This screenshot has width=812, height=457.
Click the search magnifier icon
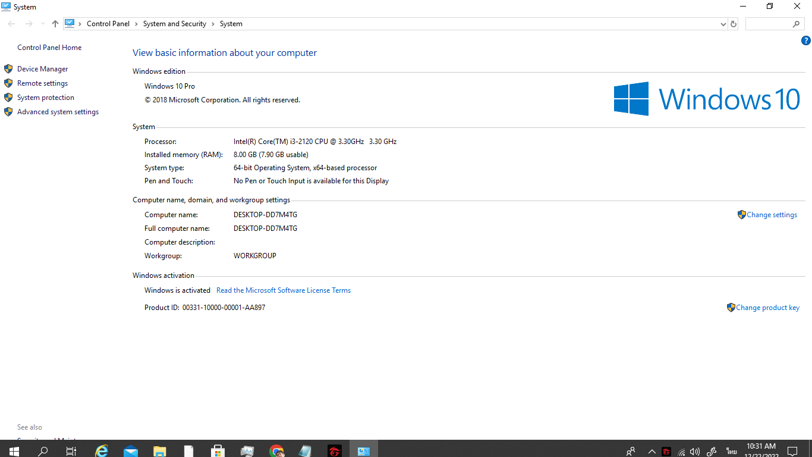(x=797, y=24)
